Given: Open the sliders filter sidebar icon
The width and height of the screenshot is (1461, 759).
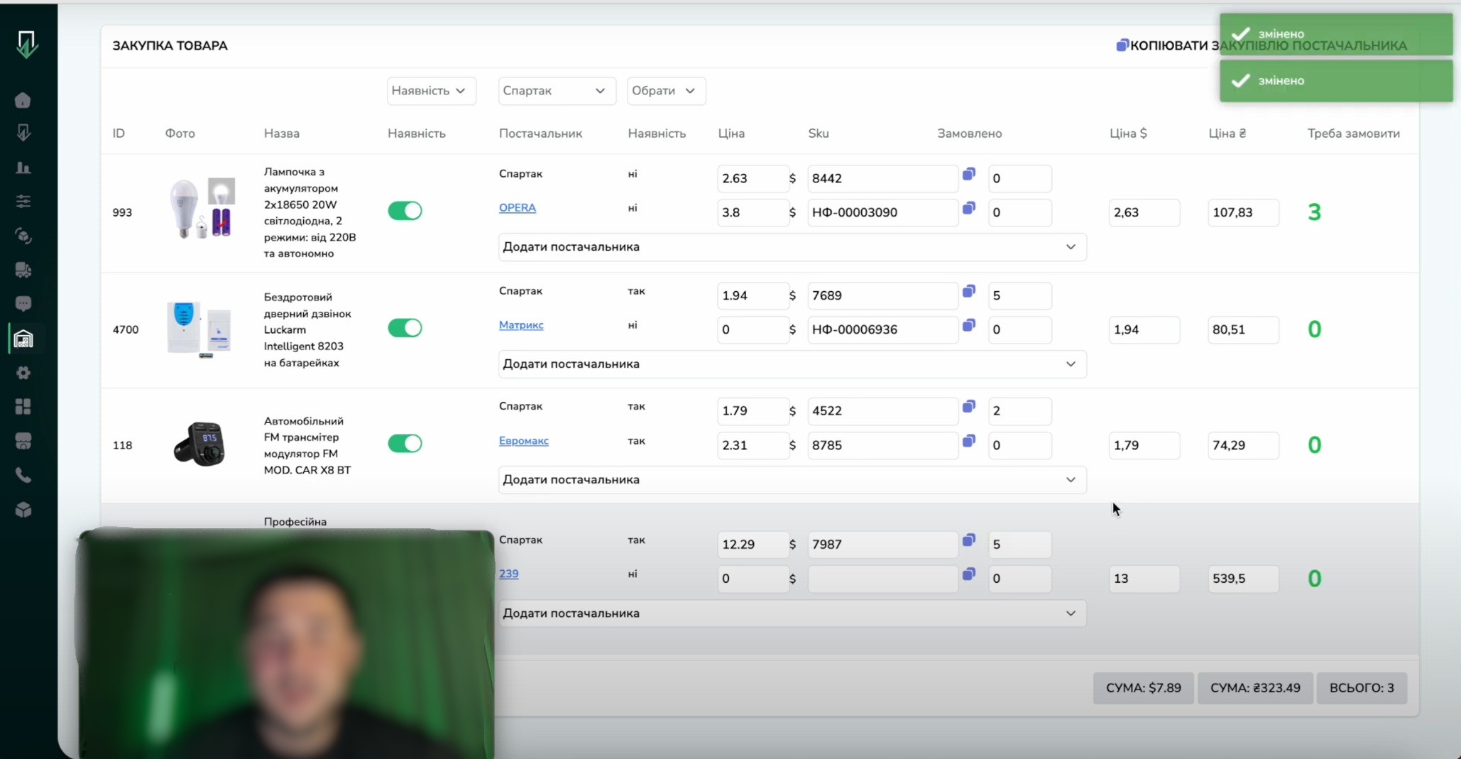Looking at the screenshot, I should 23,202.
